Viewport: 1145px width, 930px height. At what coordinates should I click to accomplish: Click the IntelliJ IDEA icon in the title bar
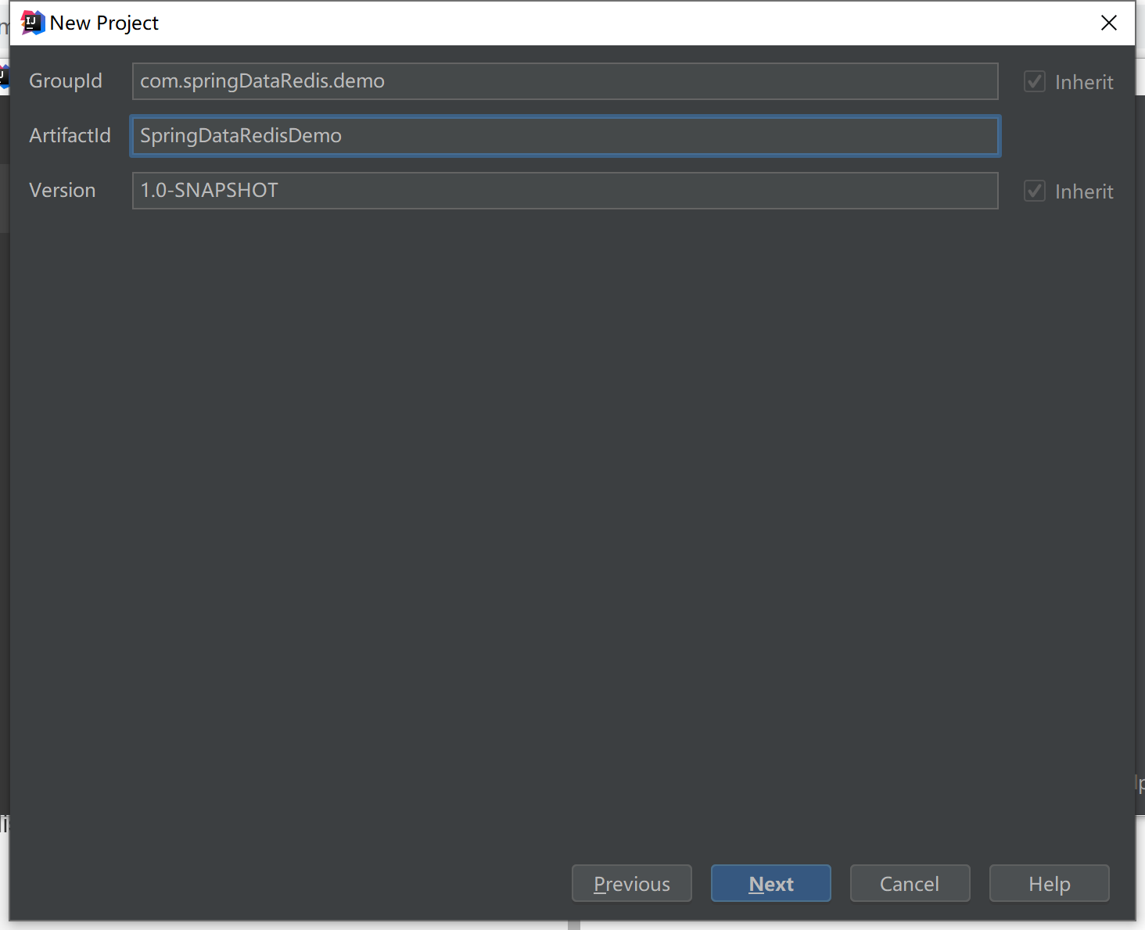tap(32, 23)
